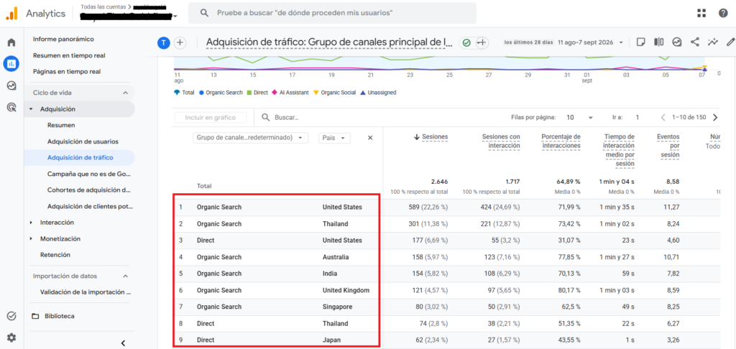Collapse the left navigation panel
This screenshot has width=736, height=349.
(123, 343)
